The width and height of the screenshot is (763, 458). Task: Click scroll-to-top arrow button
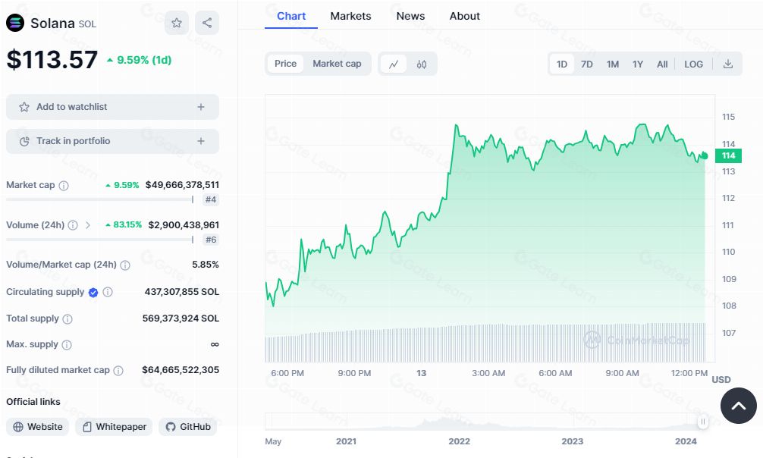click(x=738, y=406)
